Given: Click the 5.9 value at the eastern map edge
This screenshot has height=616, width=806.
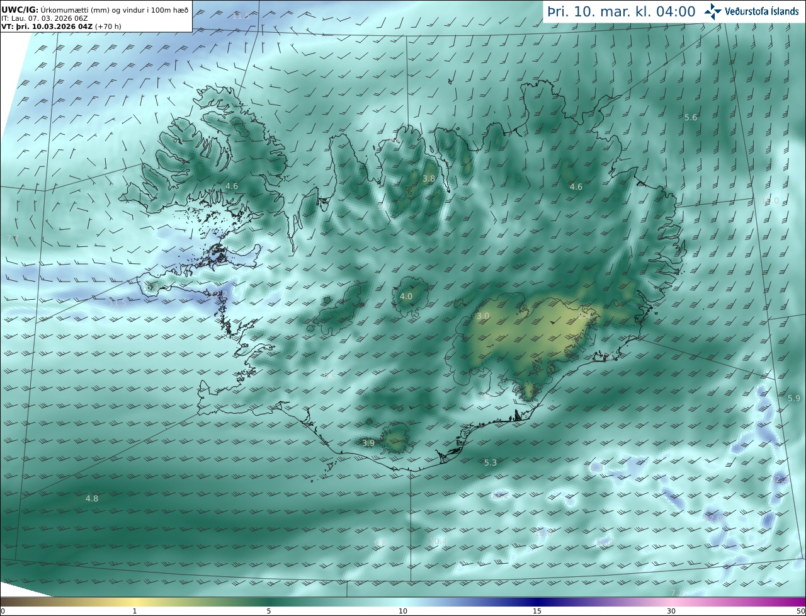Looking at the screenshot, I should [794, 399].
